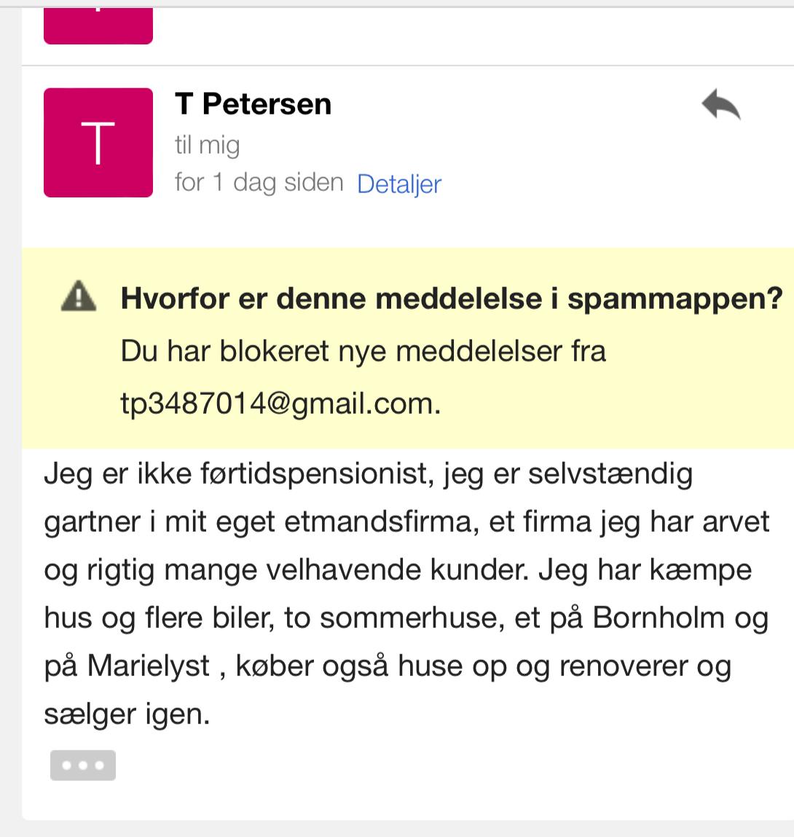
Task: Click the "sælger igen." closing line
Action: coord(127,714)
